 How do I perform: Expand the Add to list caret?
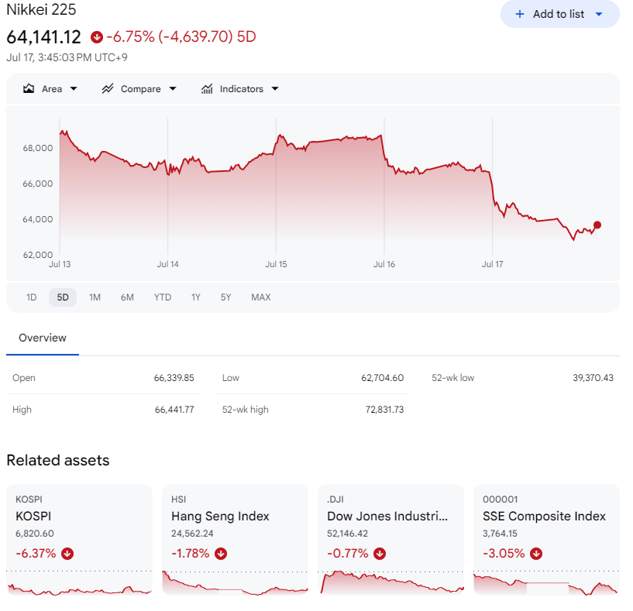[x=599, y=14]
